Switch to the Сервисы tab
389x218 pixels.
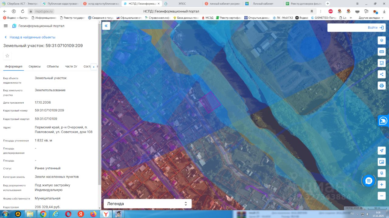pos(35,67)
